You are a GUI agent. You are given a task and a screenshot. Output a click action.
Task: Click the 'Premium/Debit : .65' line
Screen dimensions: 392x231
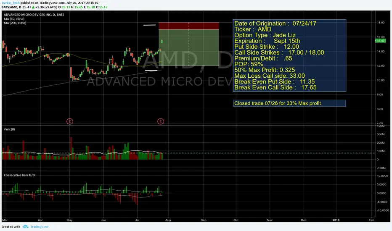pyautogui.click(x=263, y=58)
